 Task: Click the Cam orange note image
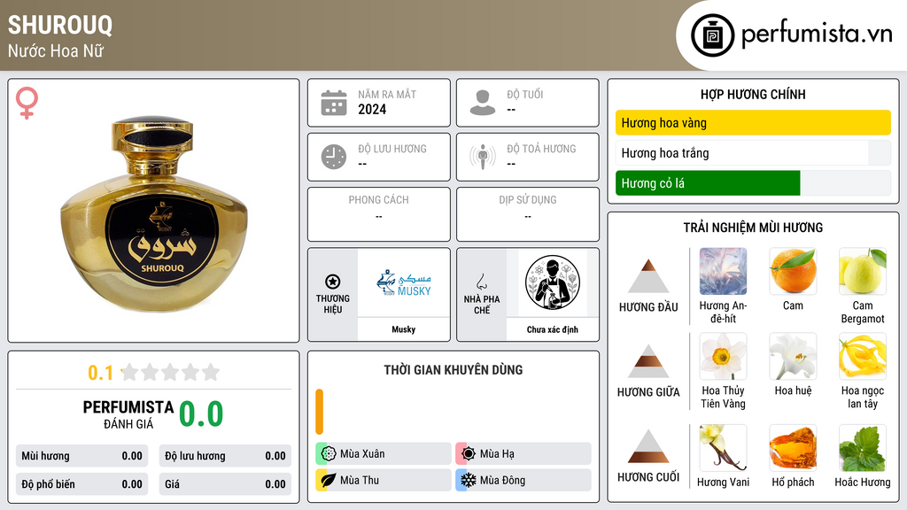793,272
